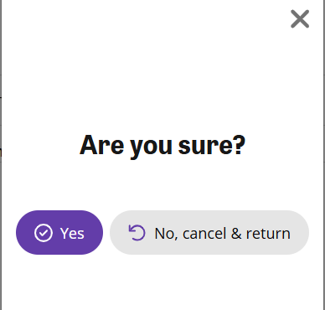Viewport: 325px width, 310px height.
Task: Click the word 'you' in dialog title
Action: point(151,147)
